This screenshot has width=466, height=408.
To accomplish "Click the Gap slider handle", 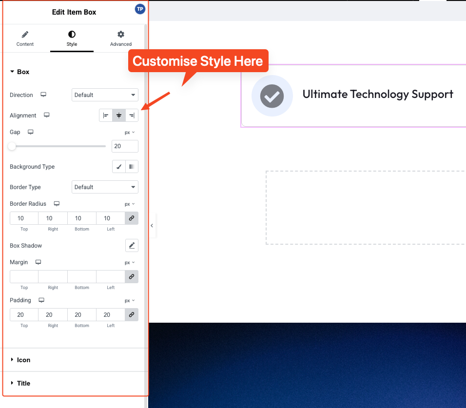I will (12, 146).
